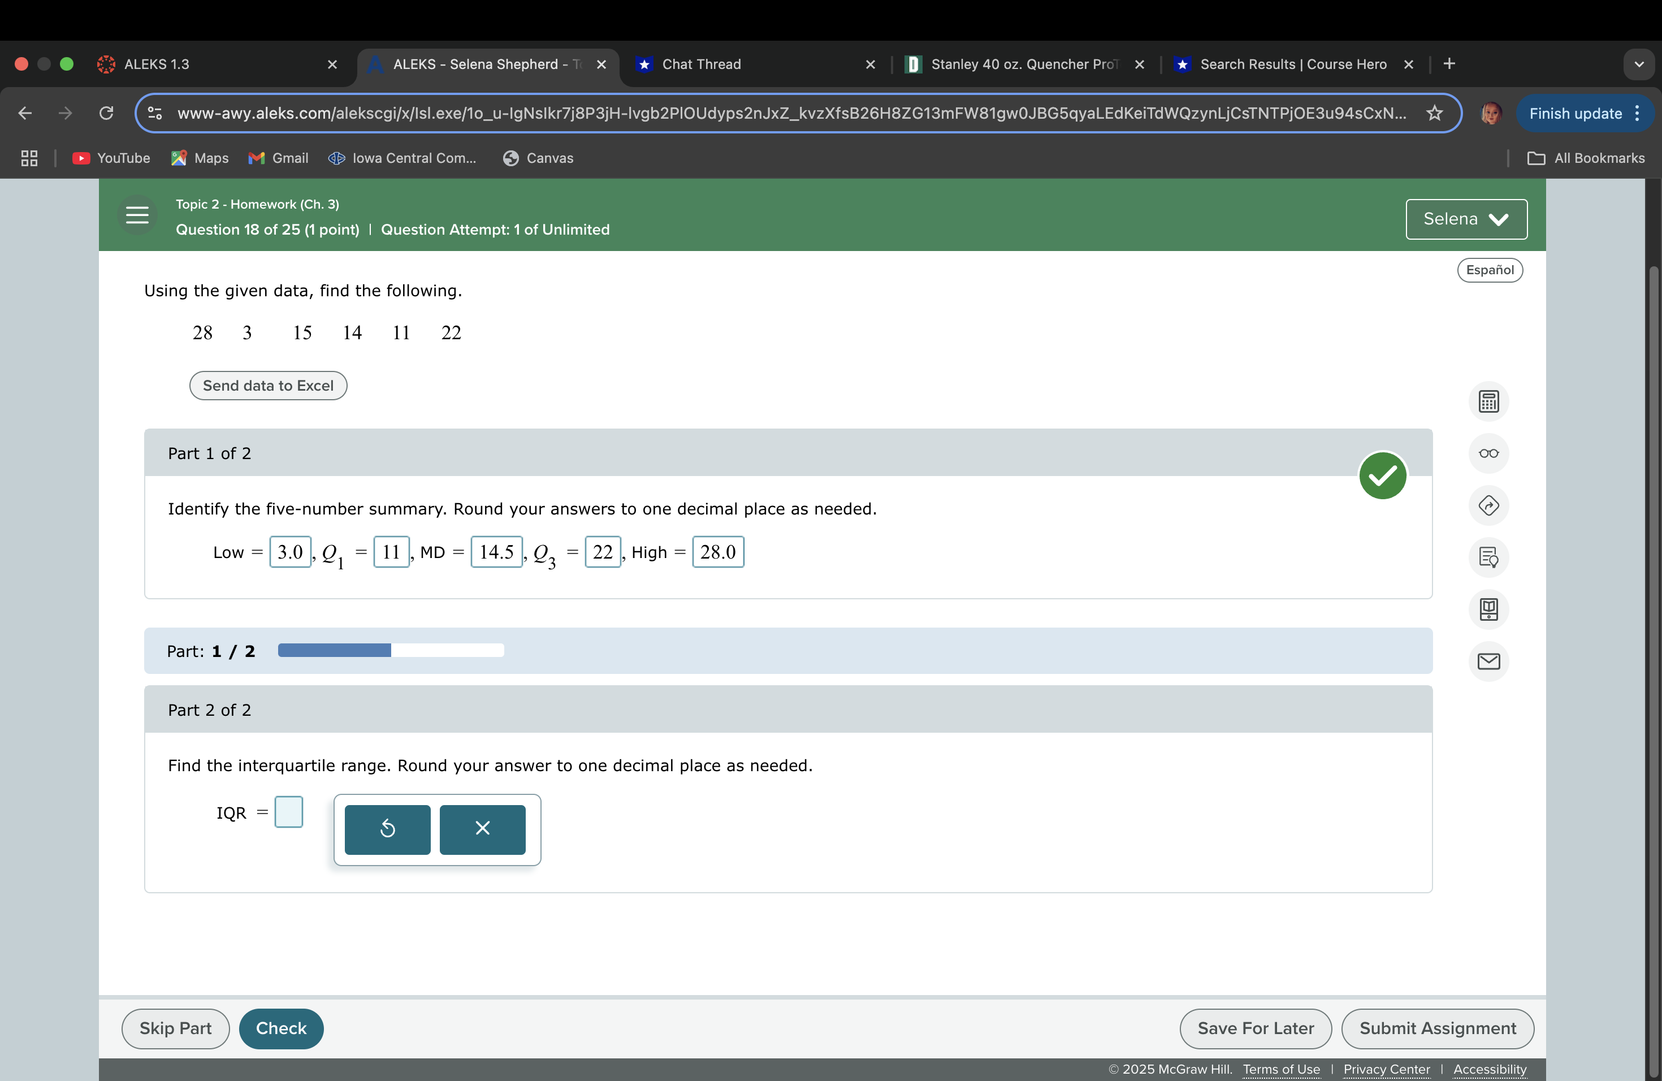The height and width of the screenshot is (1081, 1662).
Task: Click the glasses explanation icon
Action: coord(1488,453)
